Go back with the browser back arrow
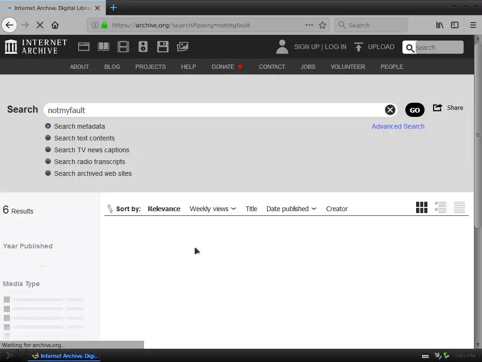 [x=9, y=25]
